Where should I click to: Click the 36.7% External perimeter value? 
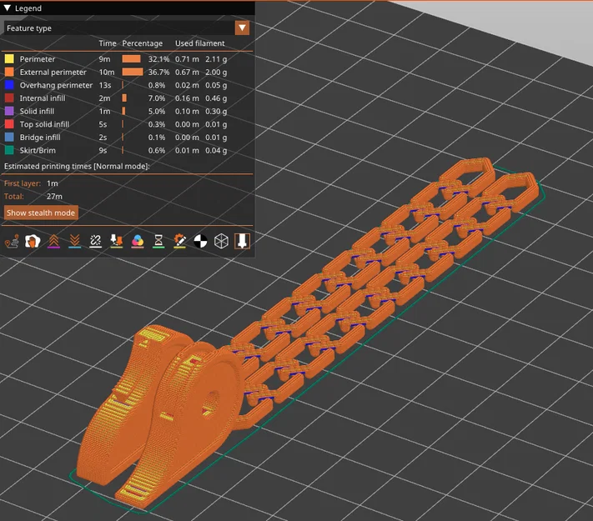(158, 72)
